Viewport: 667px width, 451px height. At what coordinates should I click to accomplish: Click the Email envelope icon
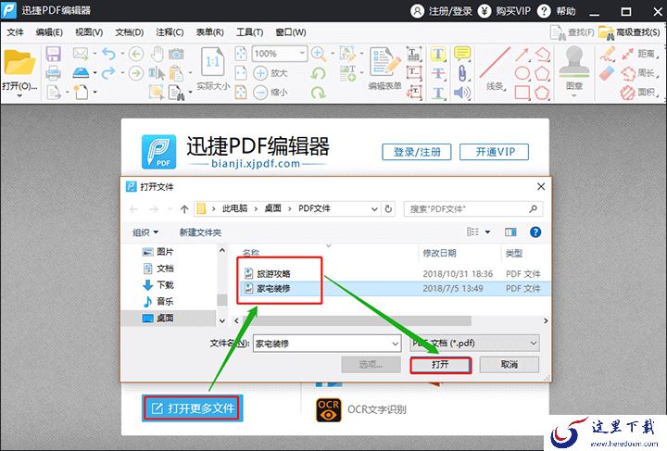pos(81,54)
